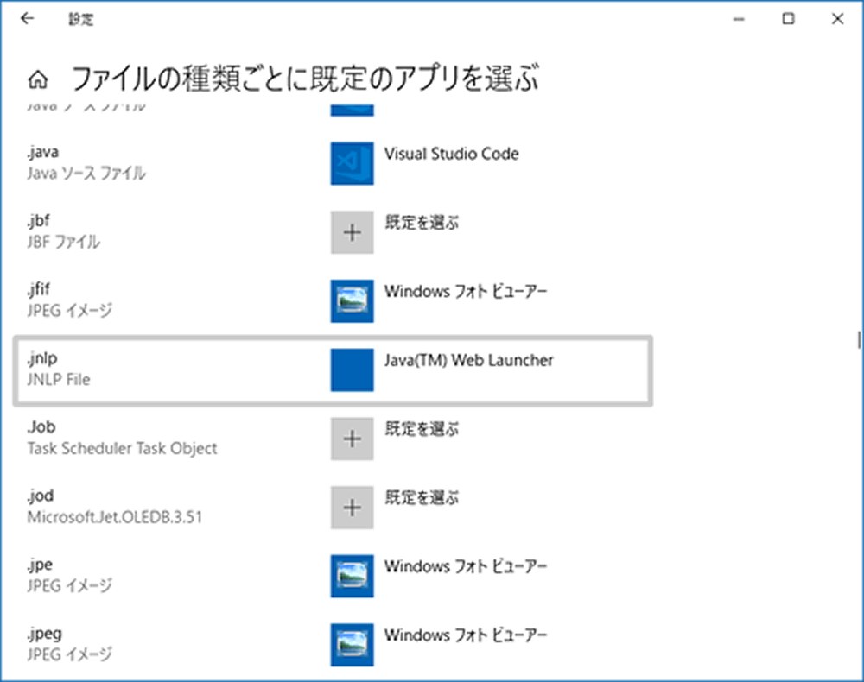Choose a default for .jod via 既定を選ぶ
Screen dimensions: 864x682
coord(422,497)
